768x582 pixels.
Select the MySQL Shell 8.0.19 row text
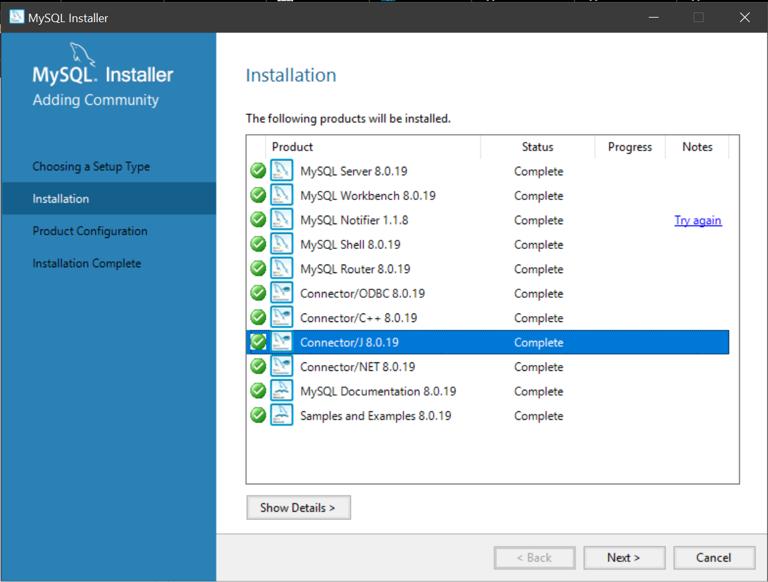click(350, 245)
